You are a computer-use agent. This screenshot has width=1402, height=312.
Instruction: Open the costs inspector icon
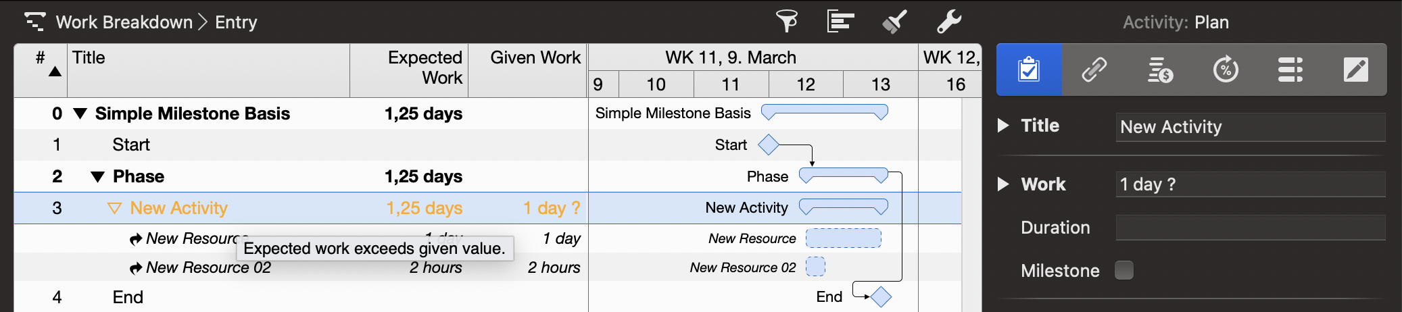tap(1160, 70)
